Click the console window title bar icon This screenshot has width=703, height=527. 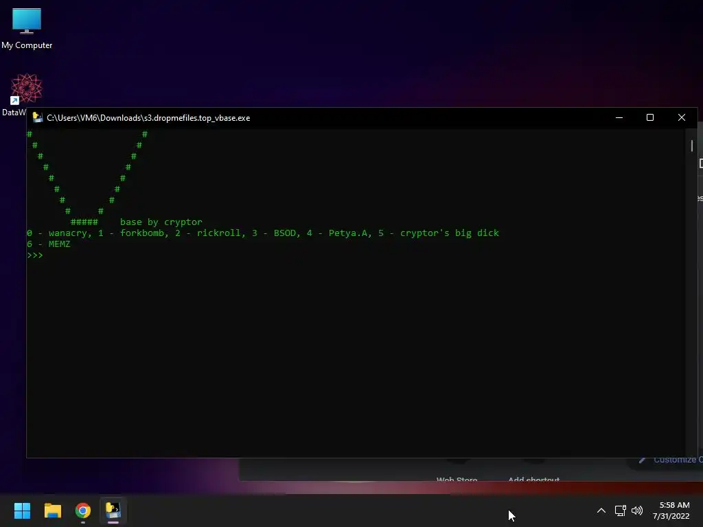(38, 118)
